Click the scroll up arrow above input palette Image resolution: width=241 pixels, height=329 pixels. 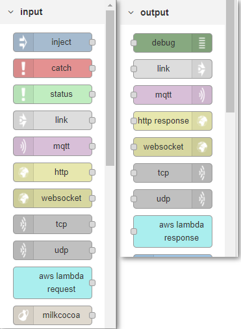pos(110,5)
